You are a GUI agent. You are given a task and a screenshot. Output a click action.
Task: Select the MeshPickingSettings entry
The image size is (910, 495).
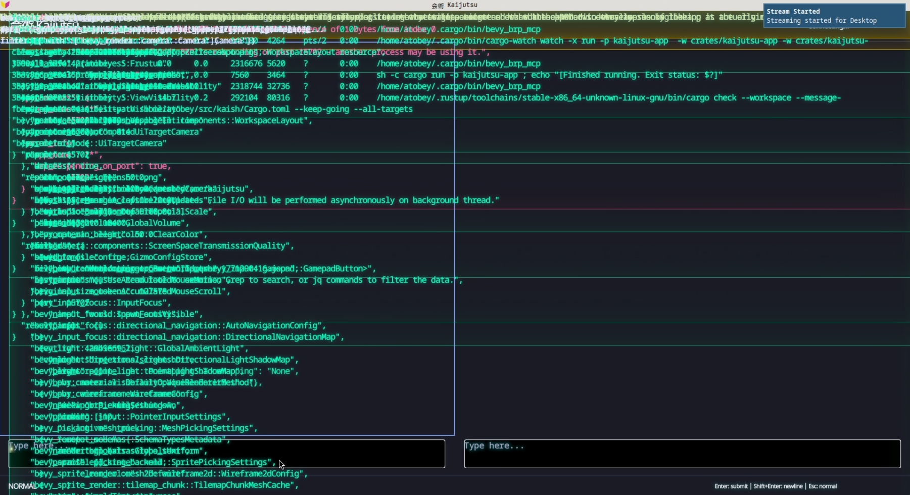click(205, 428)
